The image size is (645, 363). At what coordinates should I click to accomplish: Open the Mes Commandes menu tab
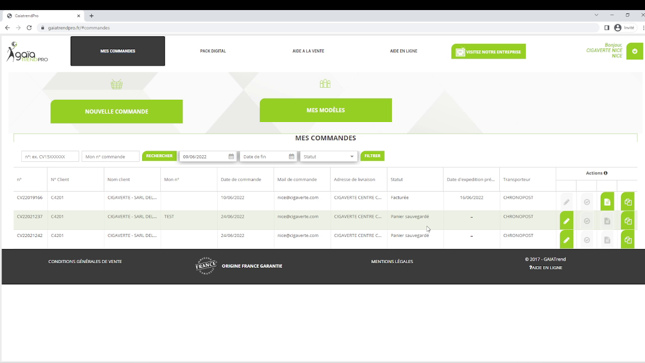tap(117, 51)
